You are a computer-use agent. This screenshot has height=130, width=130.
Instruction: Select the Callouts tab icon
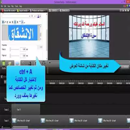click(17, 63)
